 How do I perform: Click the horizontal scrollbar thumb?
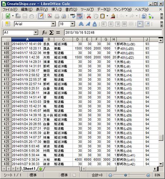click(101, 169)
